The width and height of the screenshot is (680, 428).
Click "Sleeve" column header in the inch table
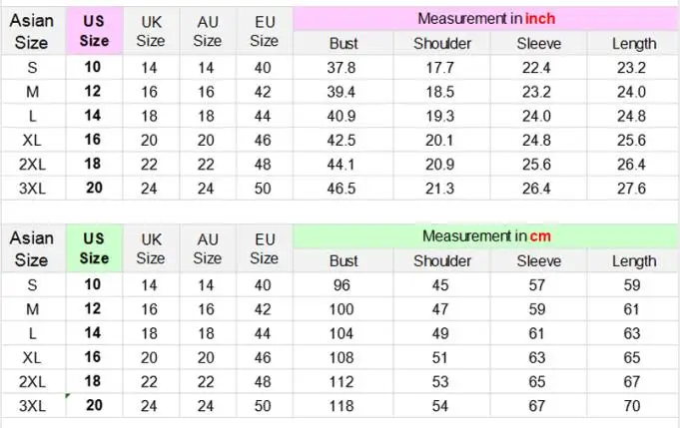pyautogui.click(x=538, y=43)
